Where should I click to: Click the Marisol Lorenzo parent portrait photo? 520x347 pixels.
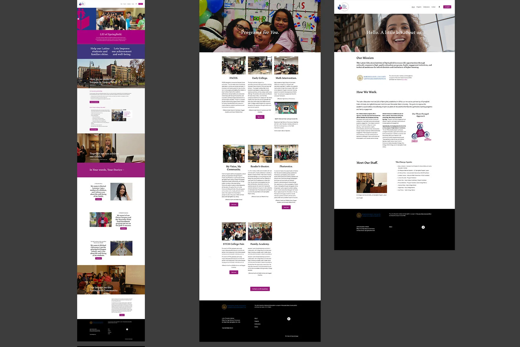pos(121,192)
